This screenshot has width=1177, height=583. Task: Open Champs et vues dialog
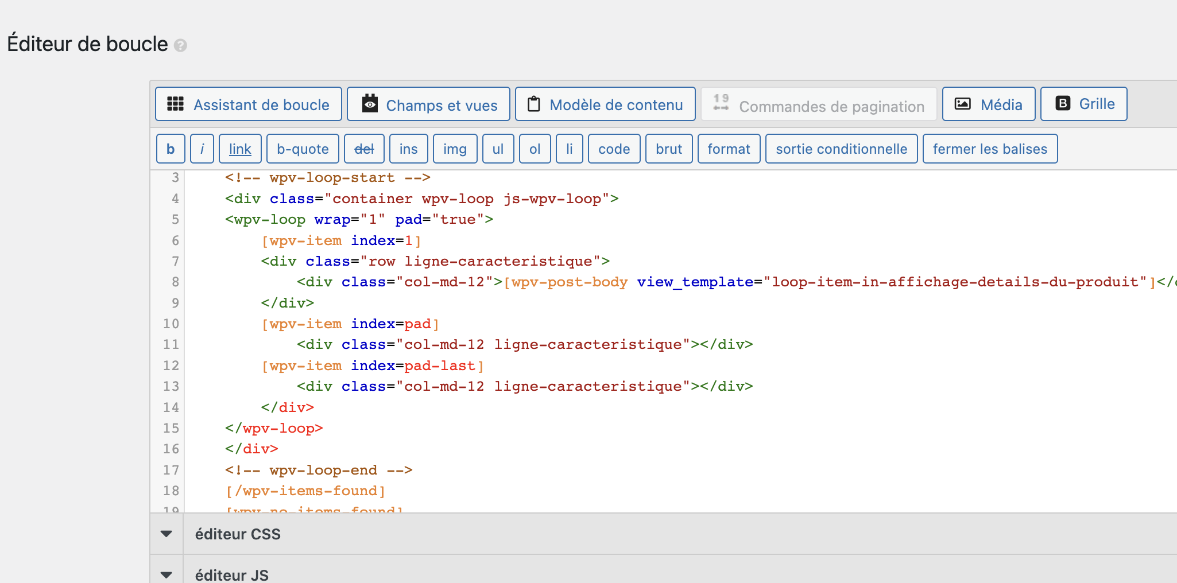click(x=428, y=104)
